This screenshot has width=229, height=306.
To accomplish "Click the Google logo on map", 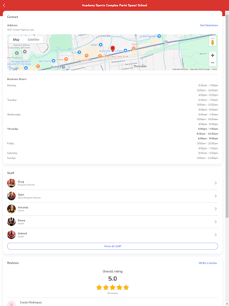I will click(x=14, y=68).
